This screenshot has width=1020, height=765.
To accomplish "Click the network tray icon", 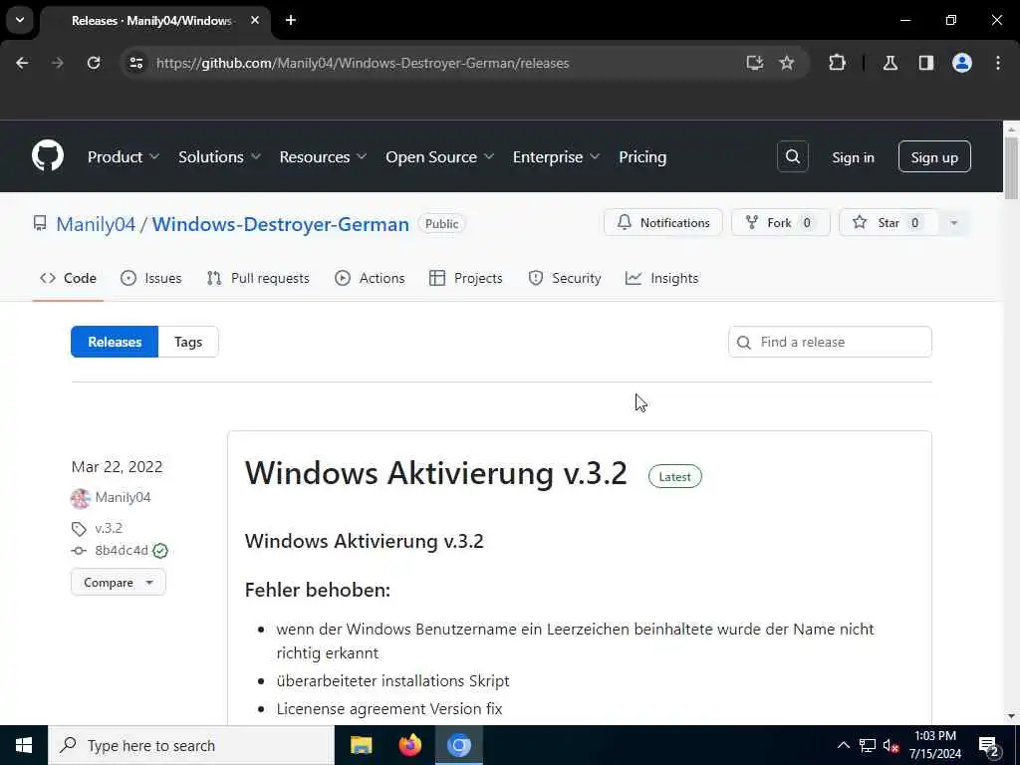I will coord(868,745).
